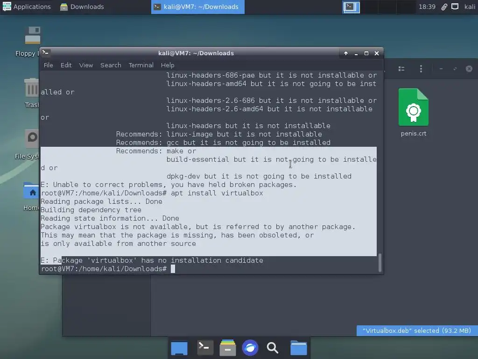Image resolution: width=478 pixels, height=359 pixels.
Task: Click 'has no installation candidate' error line
Action: pyautogui.click(x=152, y=260)
